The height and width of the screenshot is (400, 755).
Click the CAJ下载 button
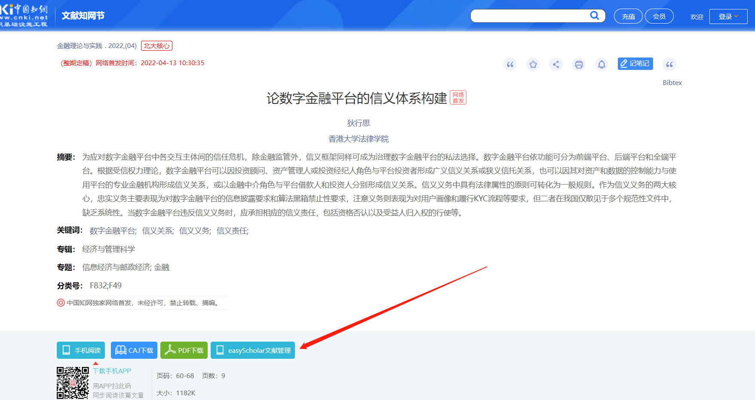pos(134,350)
